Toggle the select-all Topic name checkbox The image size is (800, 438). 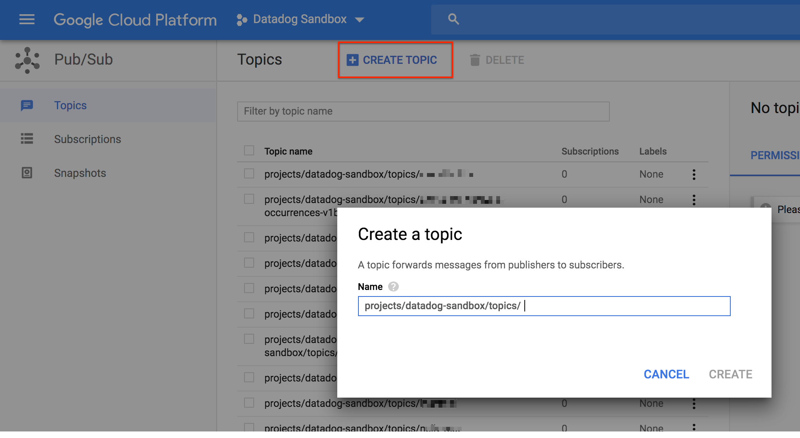click(249, 150)
